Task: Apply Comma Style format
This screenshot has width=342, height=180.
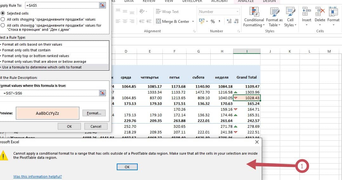Action: point(220,21)
